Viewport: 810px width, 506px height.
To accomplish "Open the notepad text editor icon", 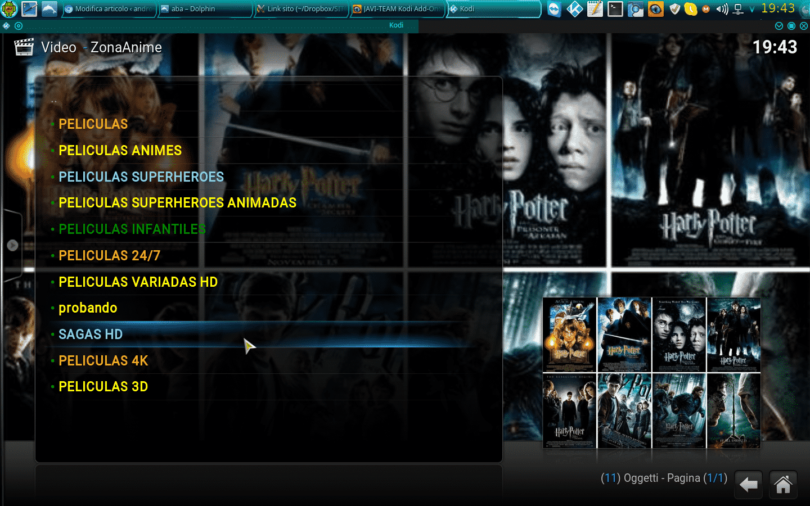I will pos(595,9).
